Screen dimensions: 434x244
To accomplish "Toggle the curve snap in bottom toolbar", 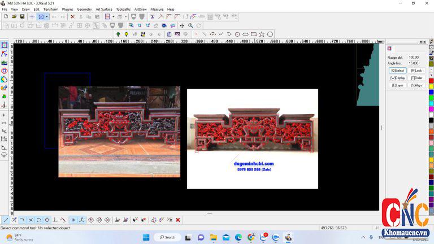I will 81,220.
